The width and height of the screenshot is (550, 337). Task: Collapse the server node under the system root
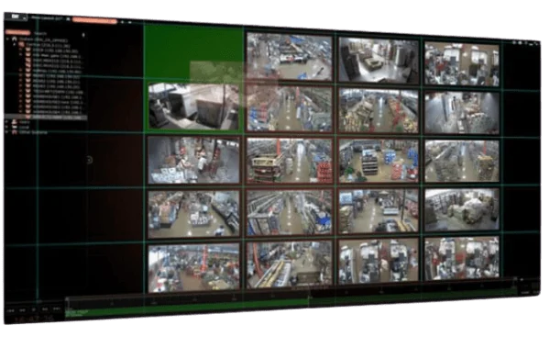click(15, 44)
